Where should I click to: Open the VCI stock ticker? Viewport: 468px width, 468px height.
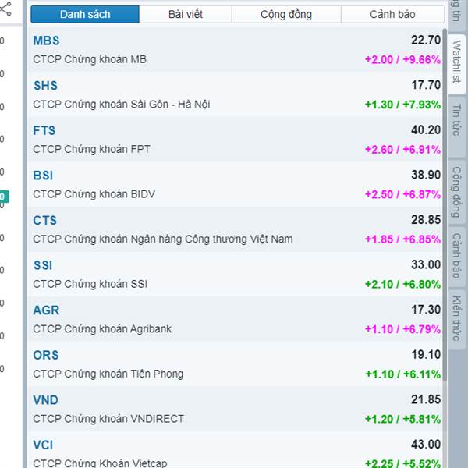pos(43,445)
